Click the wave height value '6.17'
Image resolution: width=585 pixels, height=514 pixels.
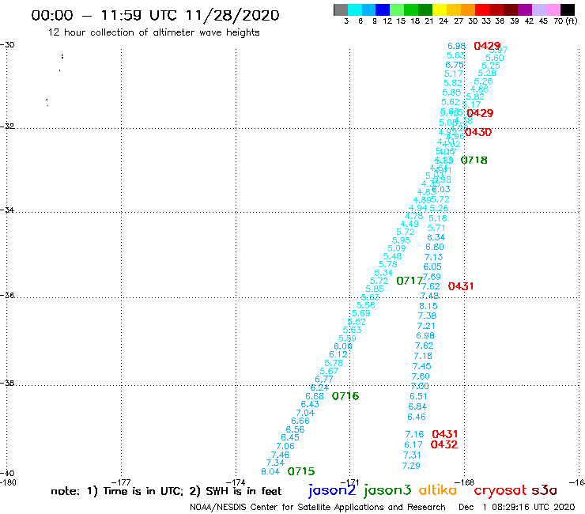pyautogui.click(x=413, y=445)
